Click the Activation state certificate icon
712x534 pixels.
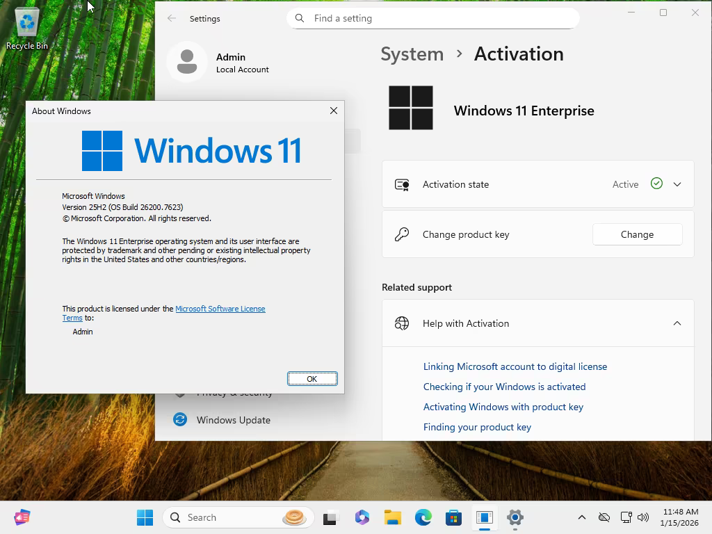[x=402, y=184]
